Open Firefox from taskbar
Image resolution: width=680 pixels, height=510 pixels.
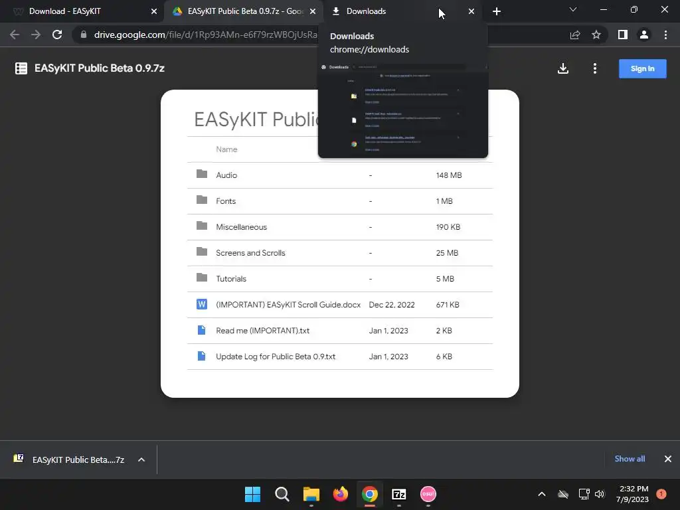341,494
